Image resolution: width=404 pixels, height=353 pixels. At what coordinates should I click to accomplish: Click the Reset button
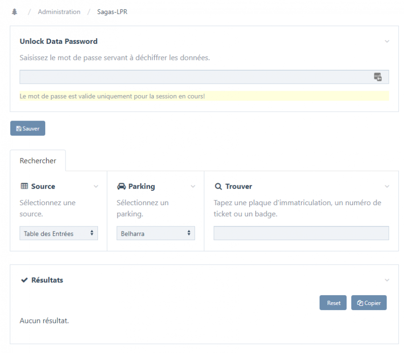(x=333, y=303)
